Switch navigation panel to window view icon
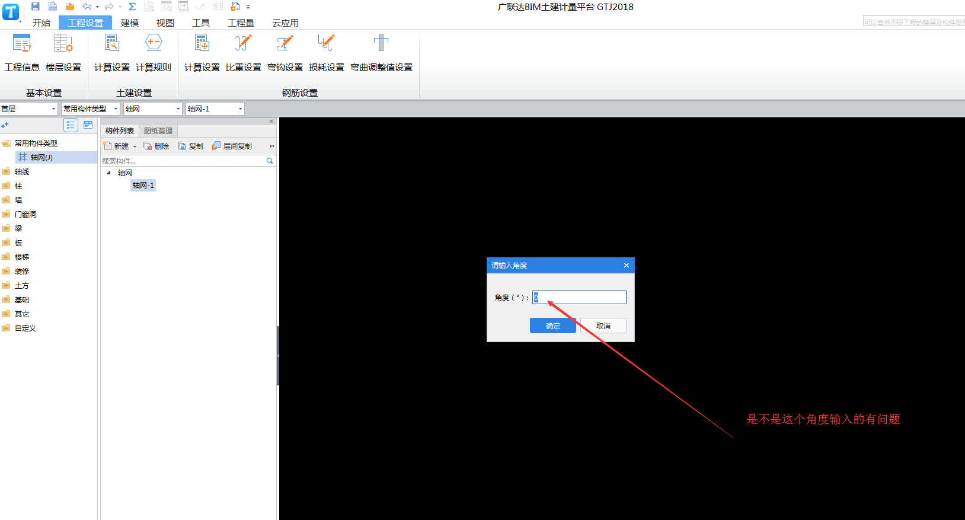The image size is (965, 520). pos(88,125)
